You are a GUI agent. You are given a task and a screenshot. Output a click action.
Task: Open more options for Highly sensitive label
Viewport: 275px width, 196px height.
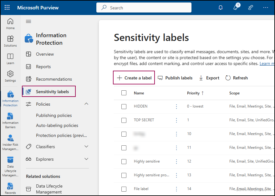176,162
